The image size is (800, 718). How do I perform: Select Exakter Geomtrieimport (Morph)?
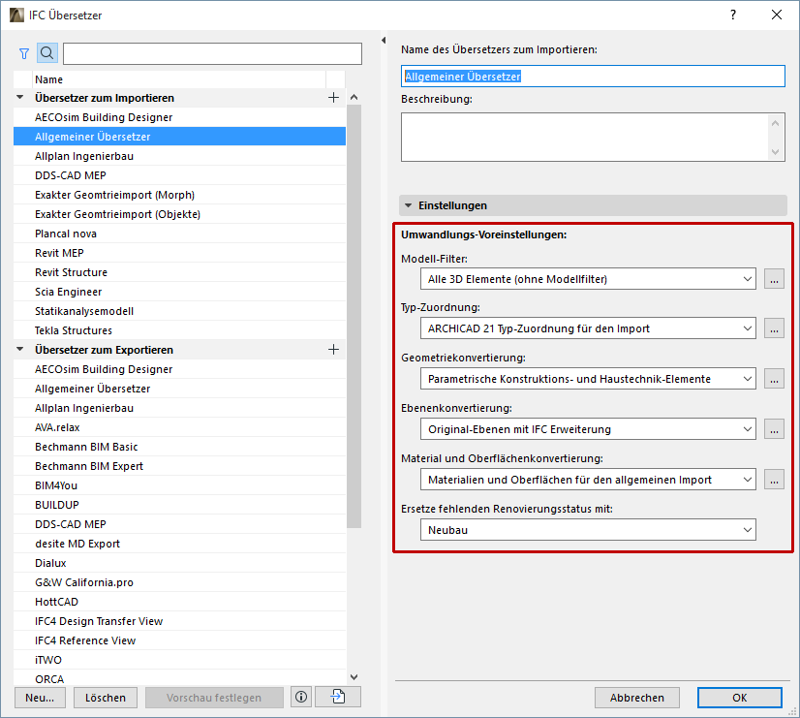(179, 195)
